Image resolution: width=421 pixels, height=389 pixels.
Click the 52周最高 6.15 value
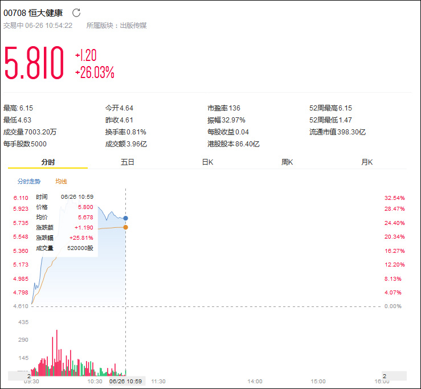point(330,108)
